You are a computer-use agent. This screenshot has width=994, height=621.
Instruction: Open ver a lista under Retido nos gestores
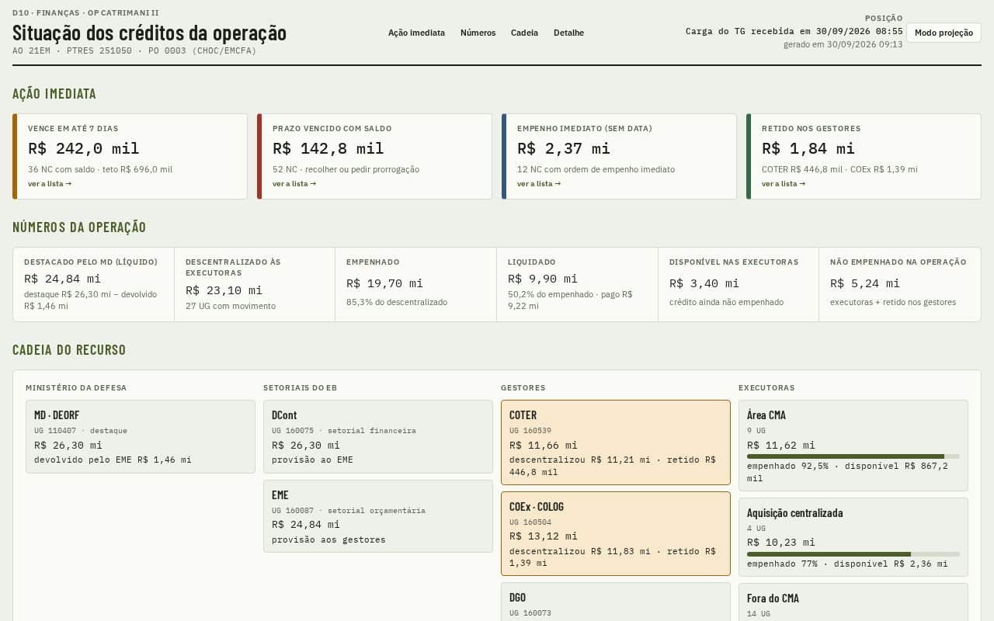(784, 184)
